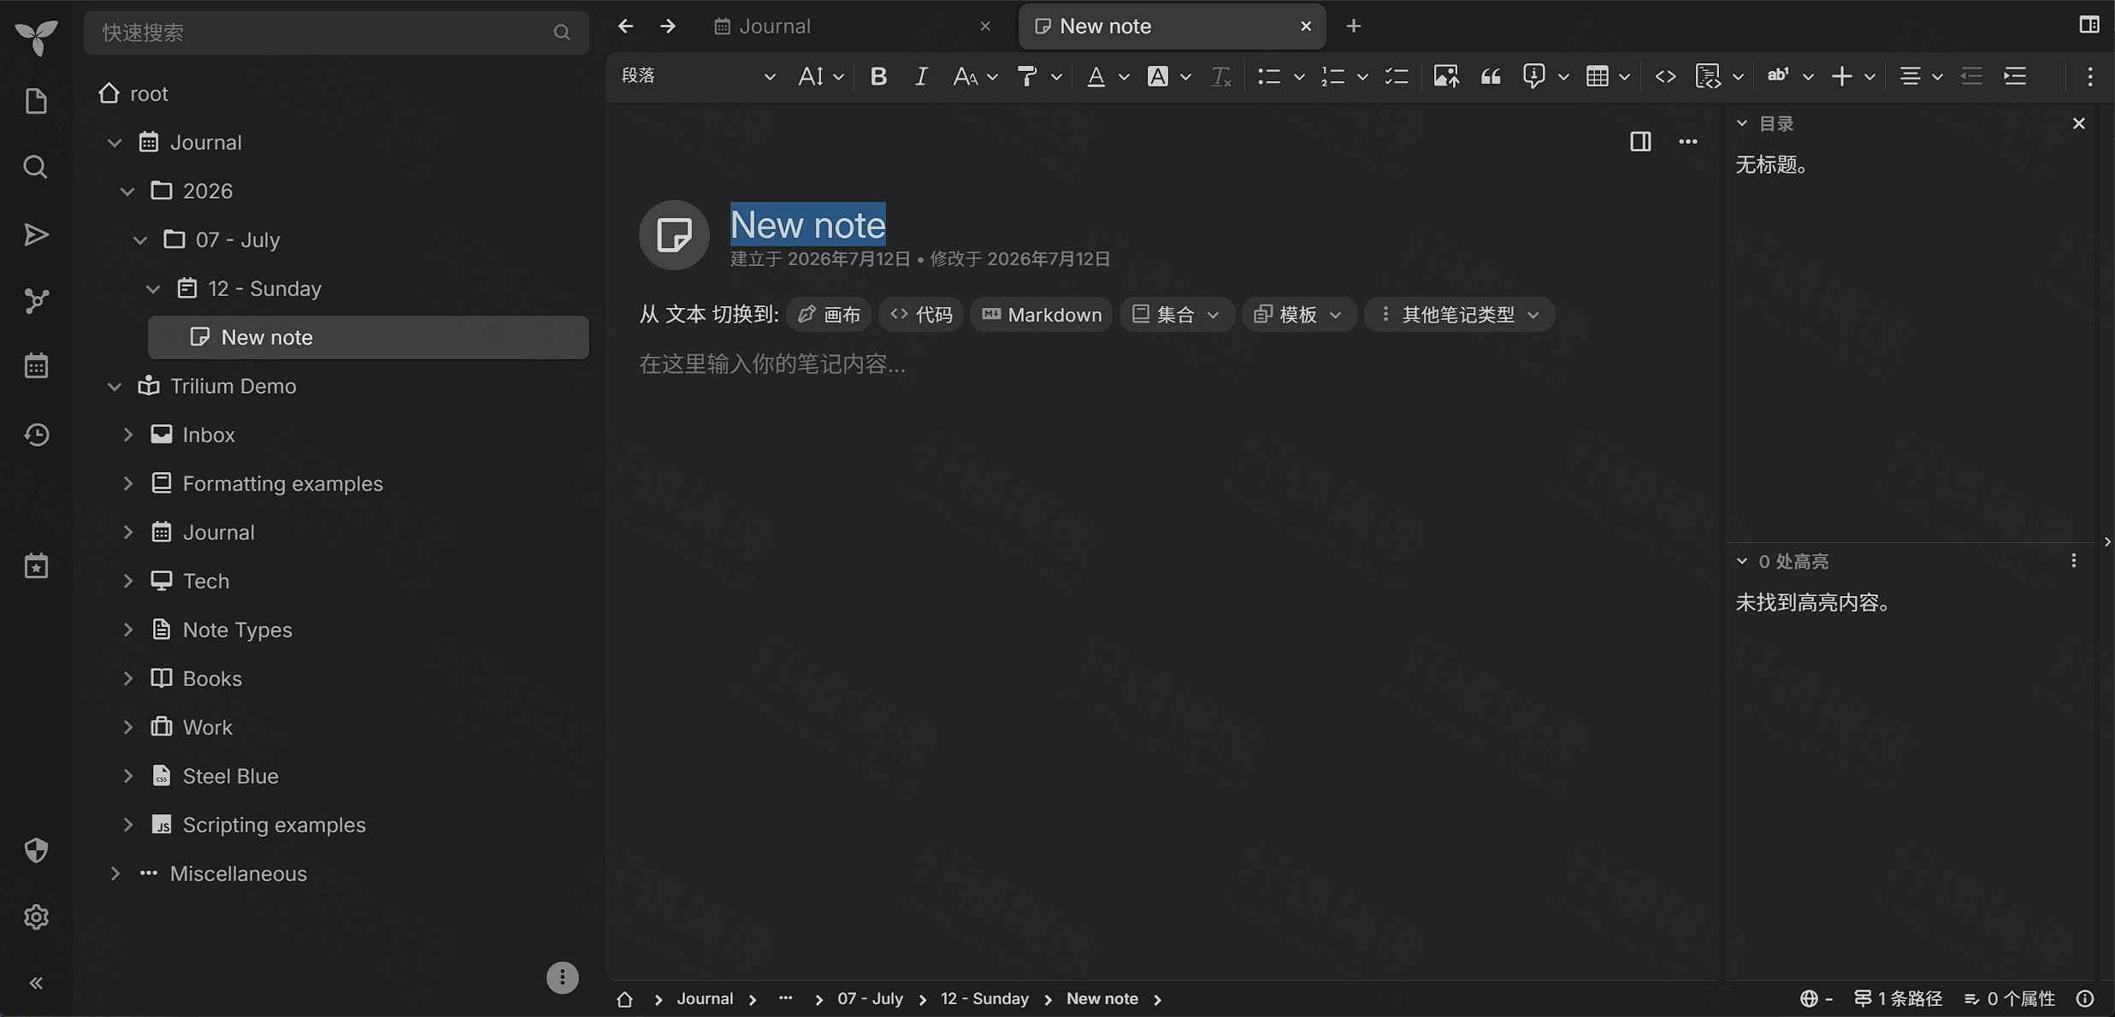Open calendar from left launcher
The height and width of the screenshot is (1017, 2115).
36,366
